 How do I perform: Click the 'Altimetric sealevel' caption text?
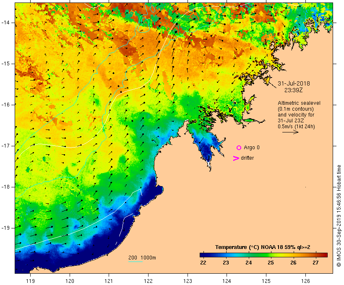point(299,103)
